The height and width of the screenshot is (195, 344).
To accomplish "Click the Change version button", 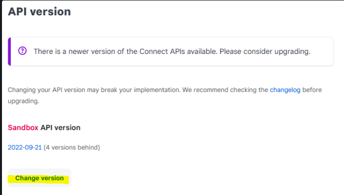I will point(40,178).
